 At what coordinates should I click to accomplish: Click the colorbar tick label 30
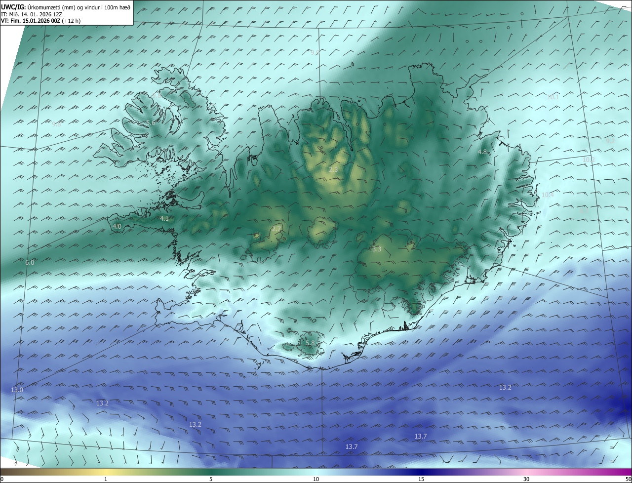tap(526, 479)
